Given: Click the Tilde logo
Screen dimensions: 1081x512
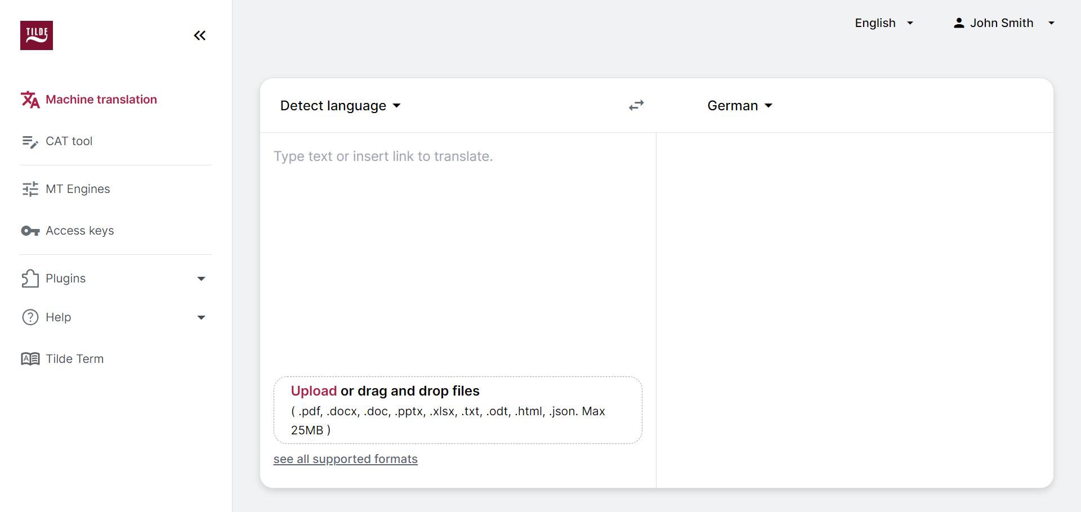Looking at the screenshot, I should [37, 35].
